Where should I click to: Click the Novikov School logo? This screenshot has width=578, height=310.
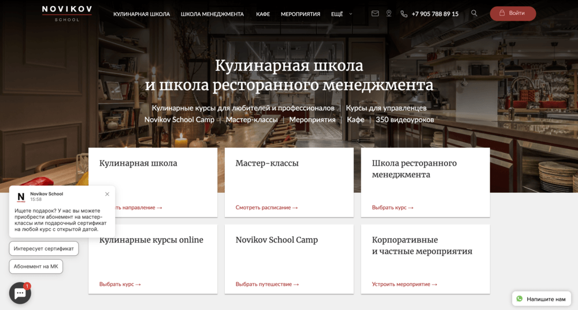[x=66, y=13]
